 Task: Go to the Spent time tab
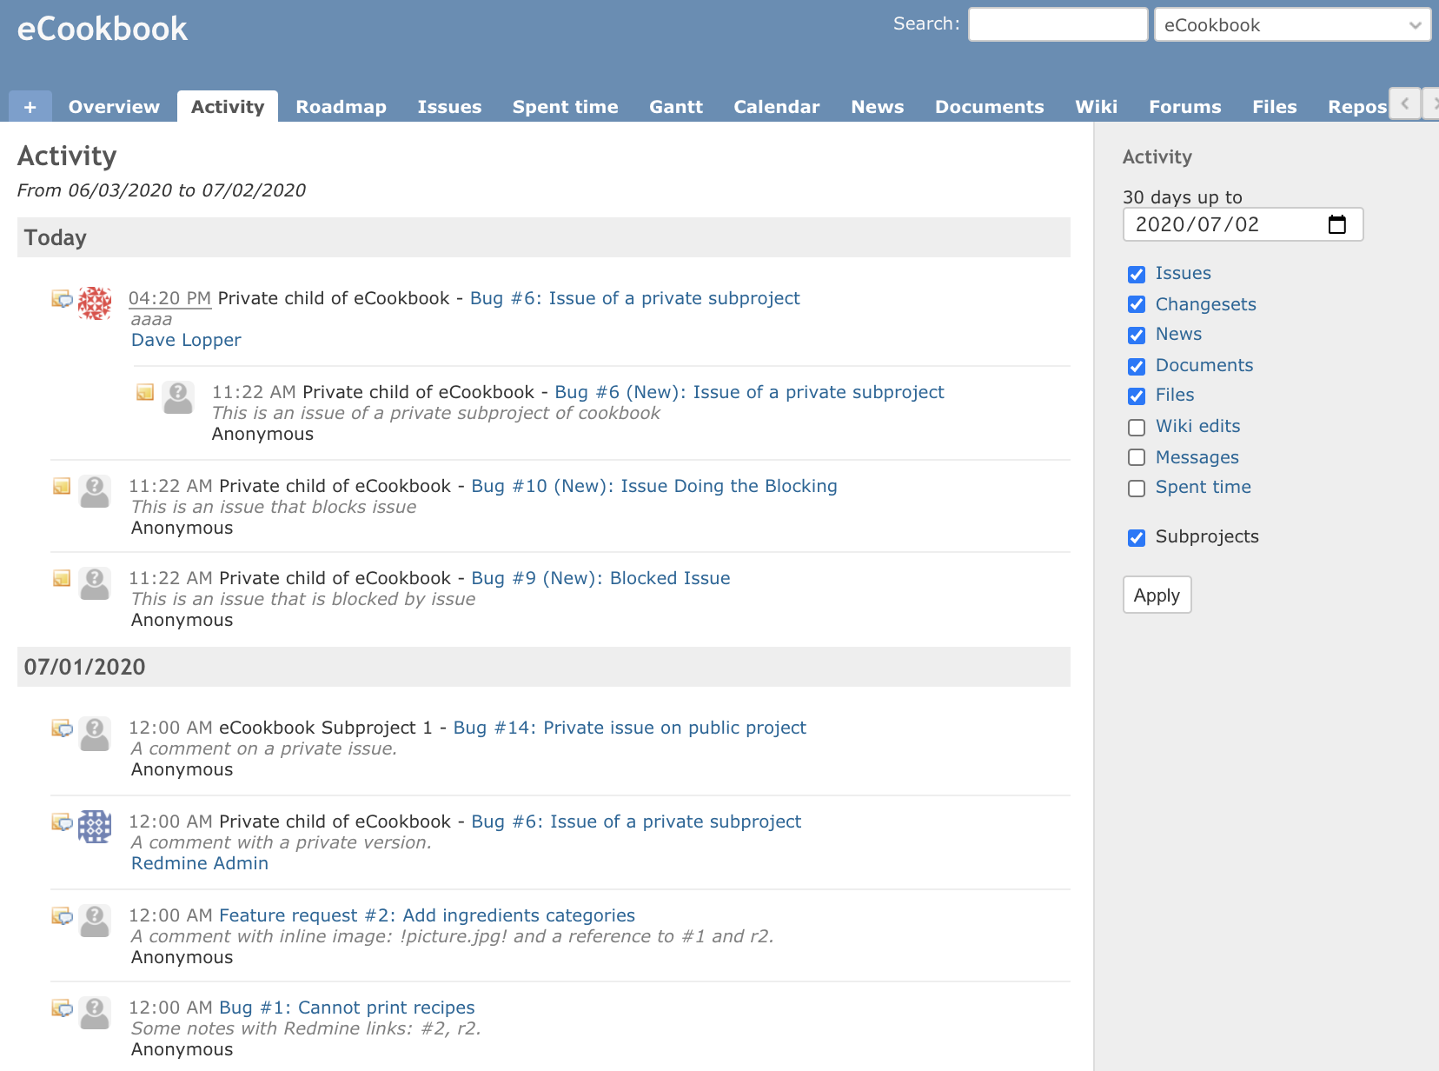tap(565, 107)
